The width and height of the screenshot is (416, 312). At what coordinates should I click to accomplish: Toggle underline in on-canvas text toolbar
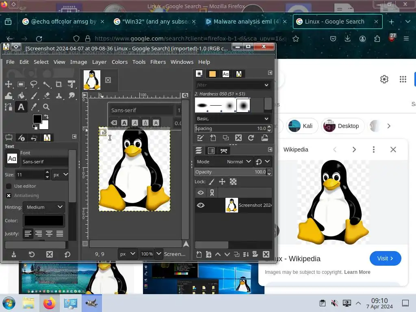click(145, 123)
